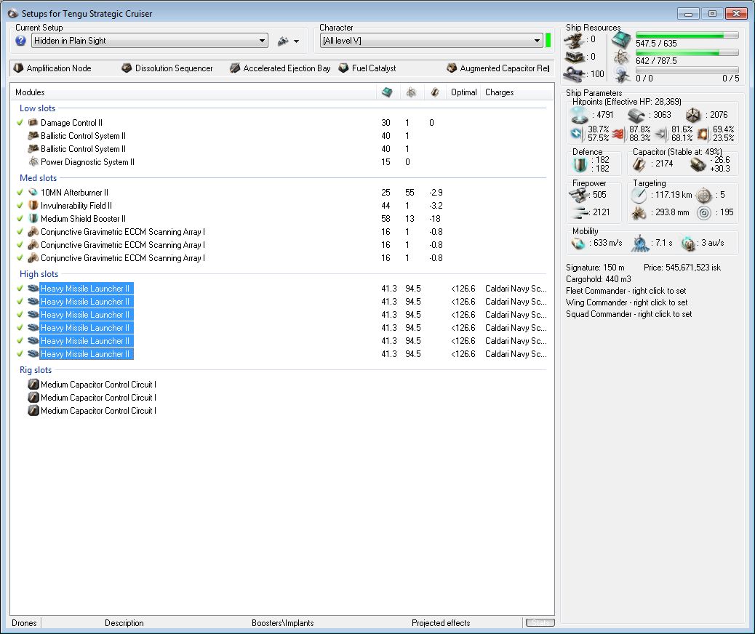Toggle the Damage Control II active checkmark
This screenshot has height=634, width=755.
pyautogui.click(x=20, y=123)
